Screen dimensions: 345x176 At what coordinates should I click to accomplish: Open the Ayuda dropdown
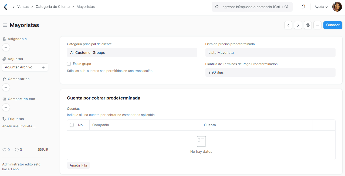tap(321, 7)
